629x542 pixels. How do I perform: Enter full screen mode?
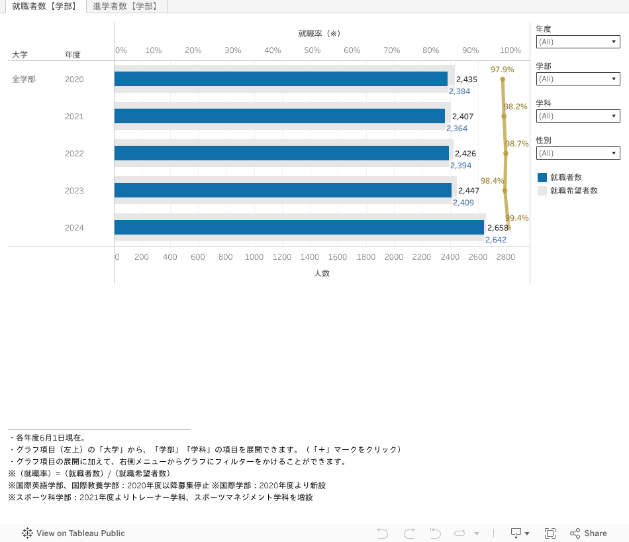(x=550, y=533)
